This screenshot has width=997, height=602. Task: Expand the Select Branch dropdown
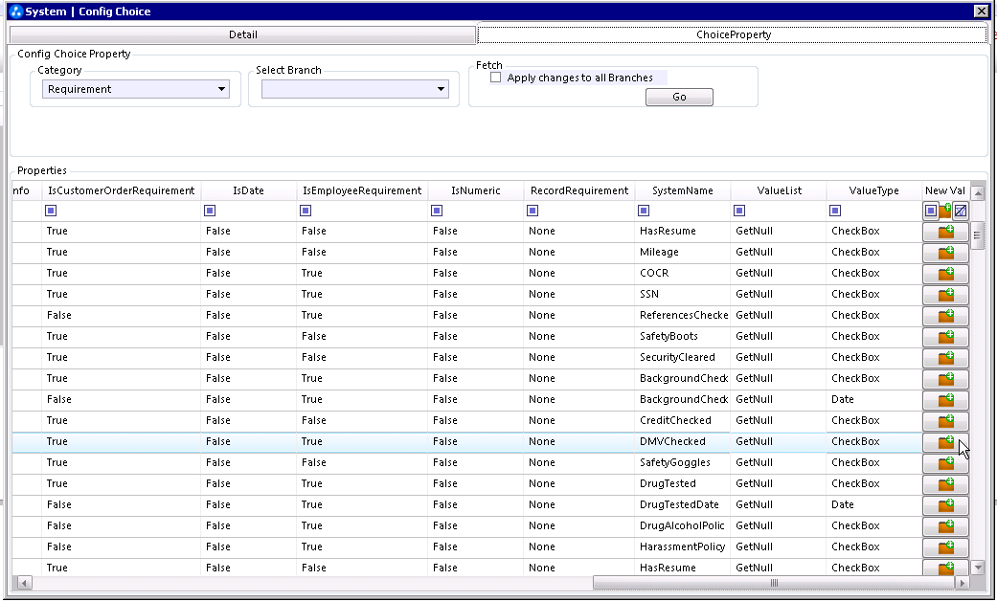(x=441, y=89)
